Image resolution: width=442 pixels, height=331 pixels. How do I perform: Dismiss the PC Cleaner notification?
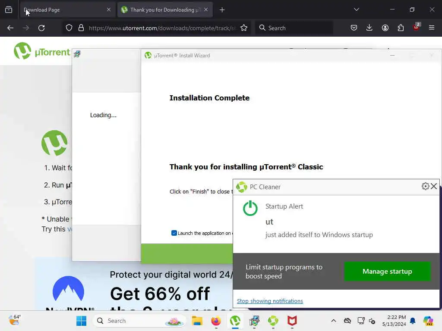[x=434, y=186]
